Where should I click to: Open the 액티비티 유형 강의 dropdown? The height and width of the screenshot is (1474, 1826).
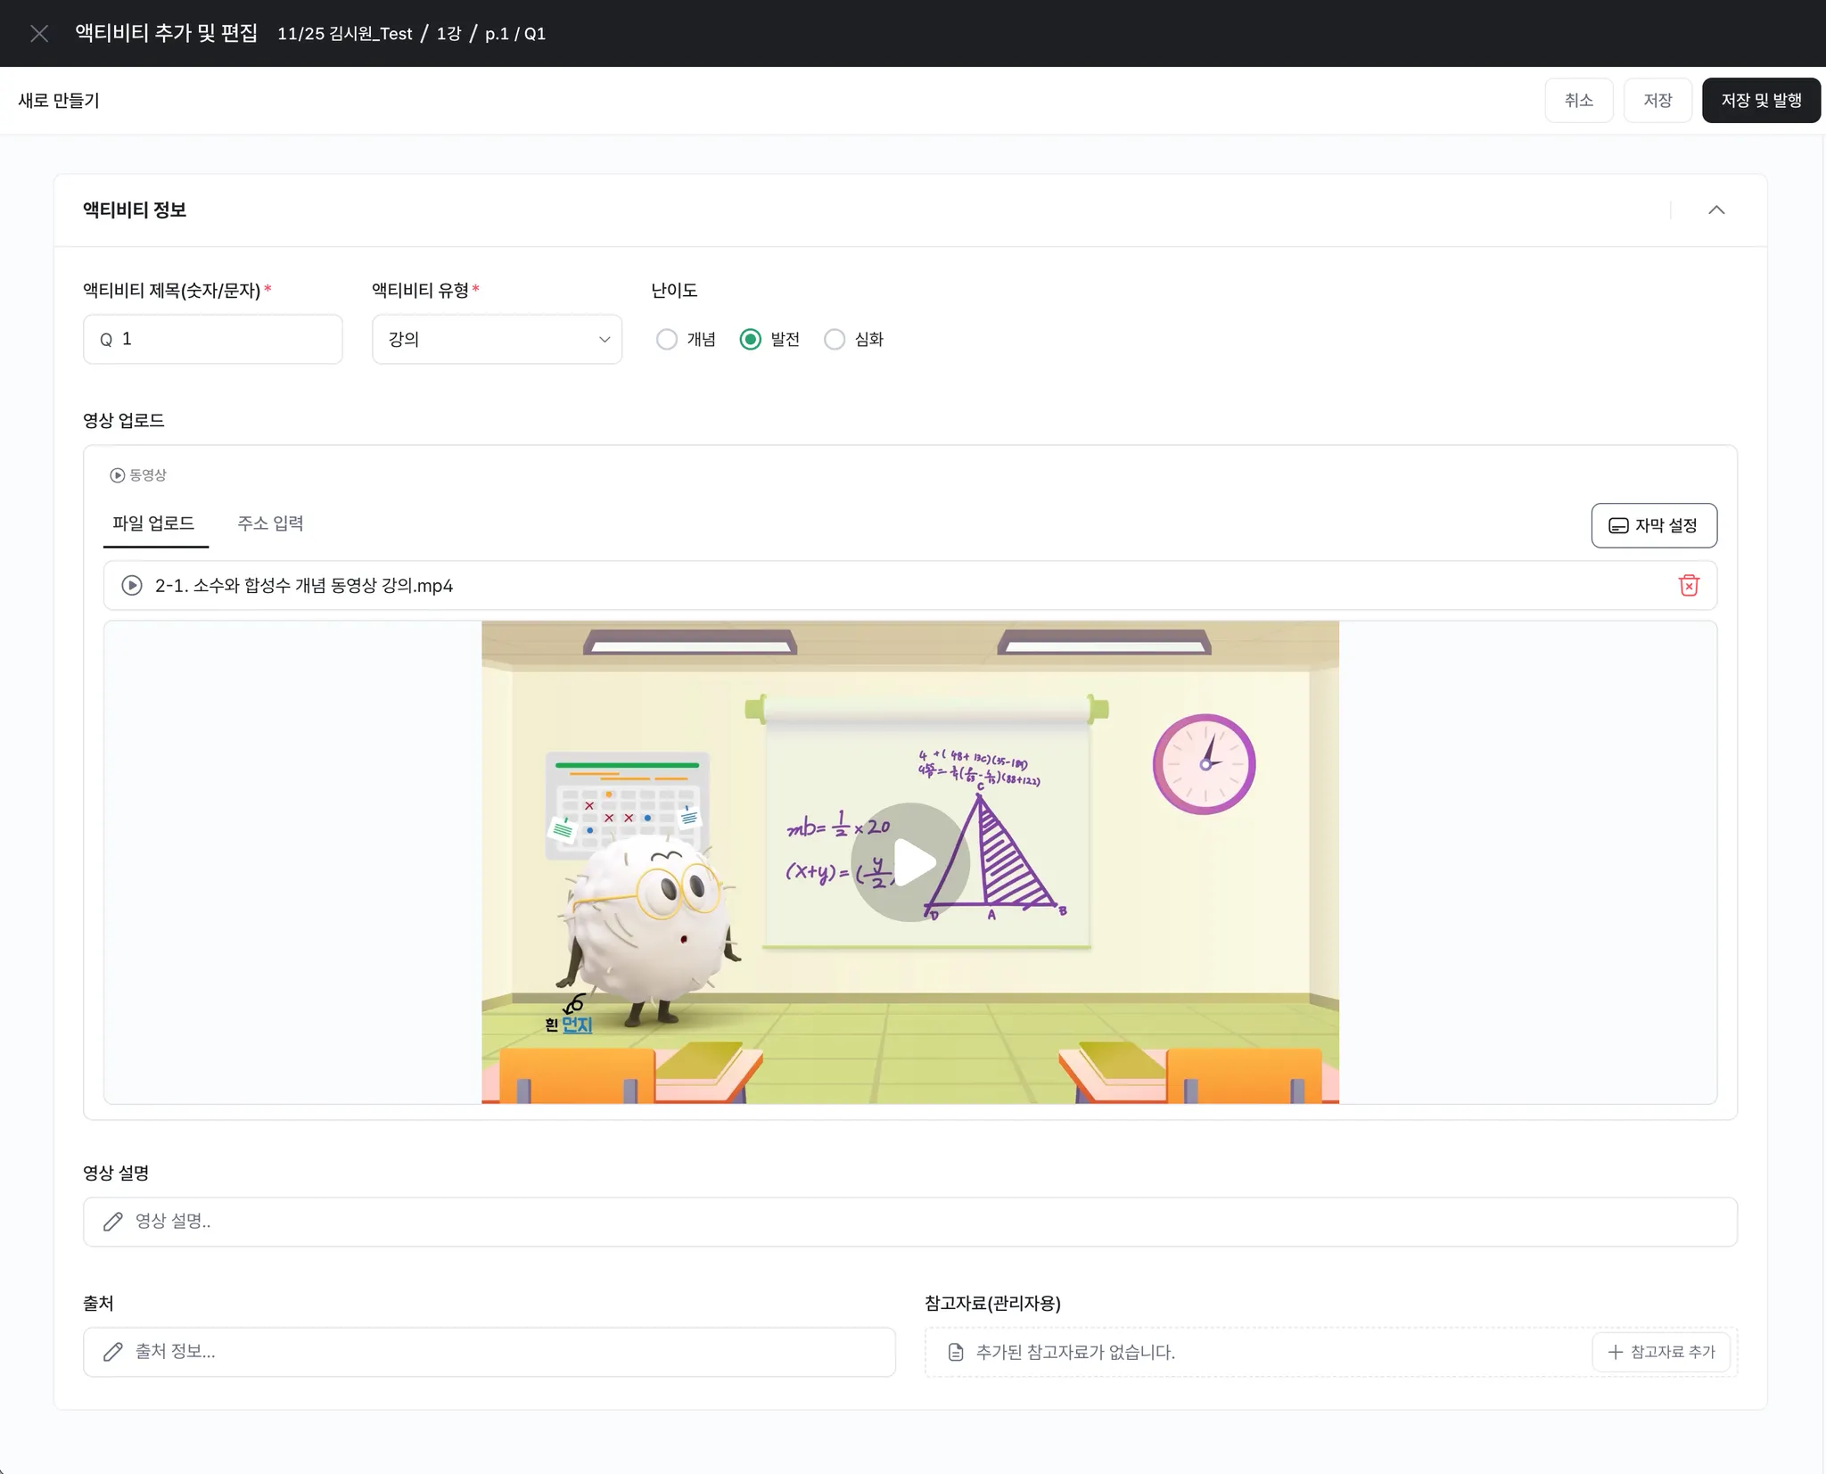497,339
